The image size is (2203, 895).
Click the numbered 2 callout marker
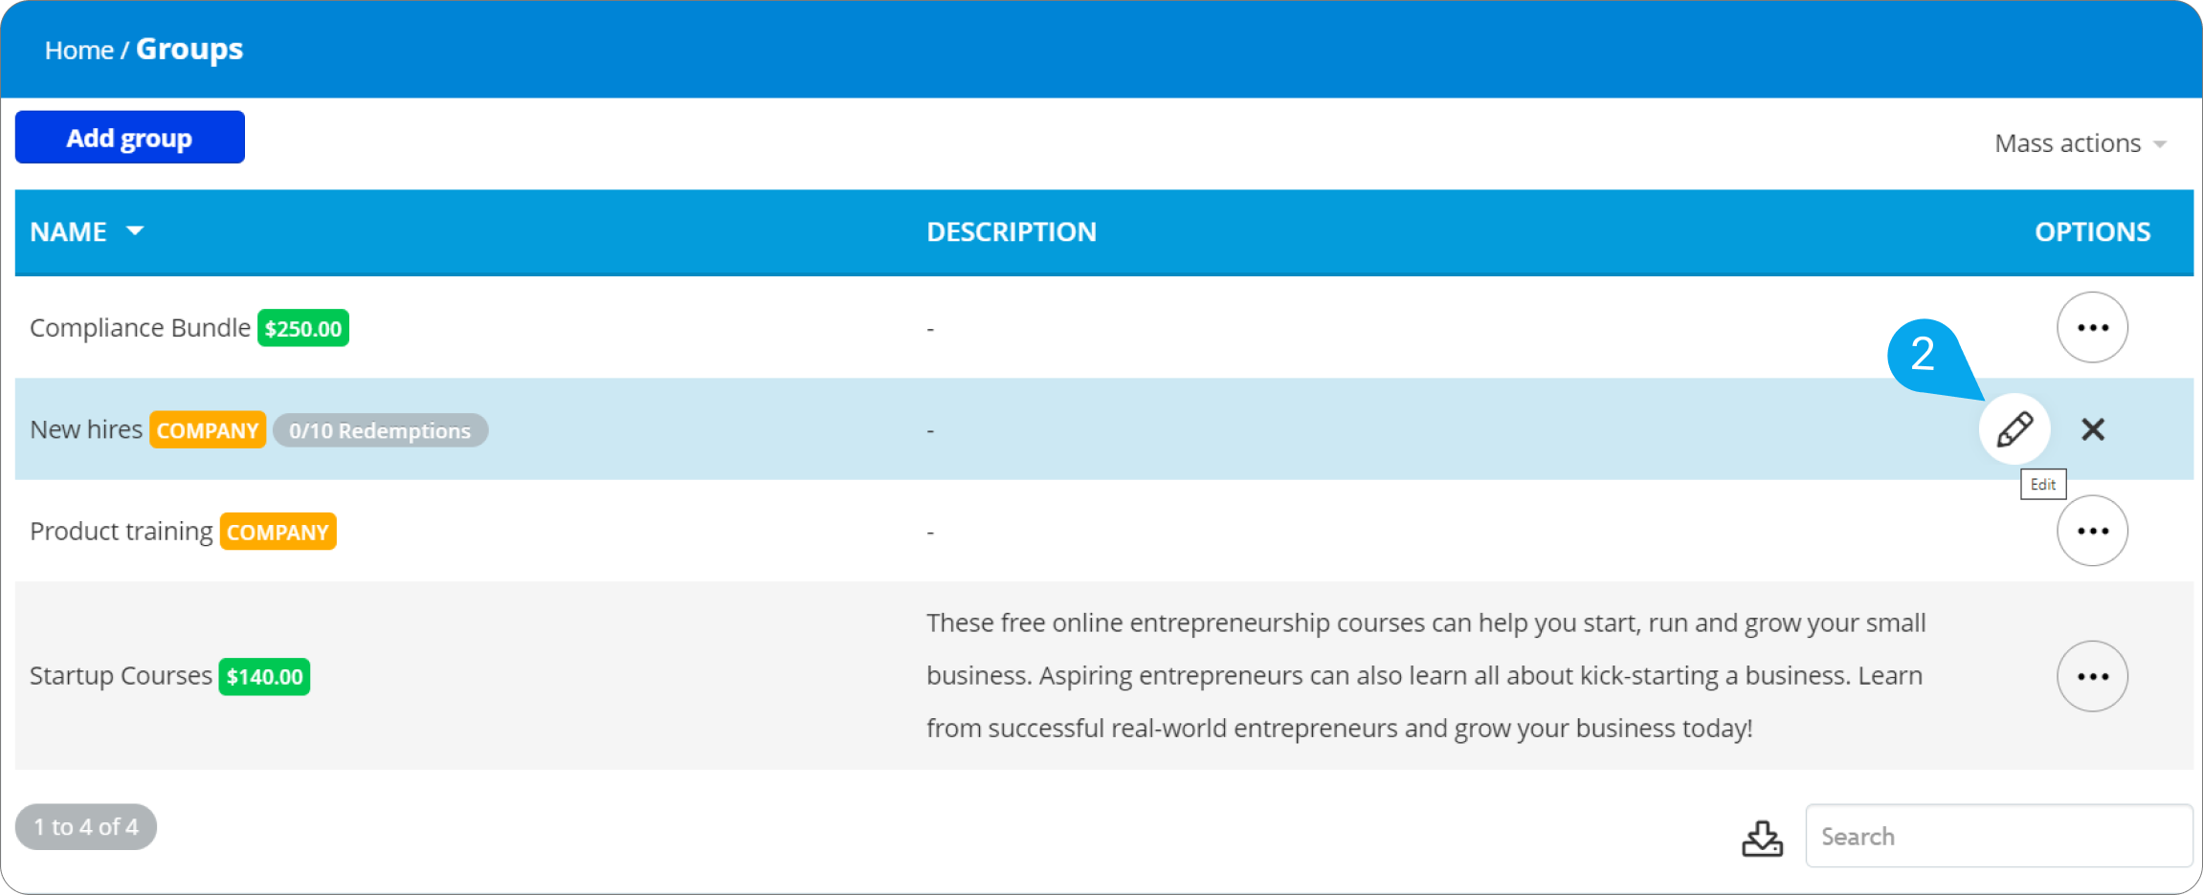[1924, 354]
